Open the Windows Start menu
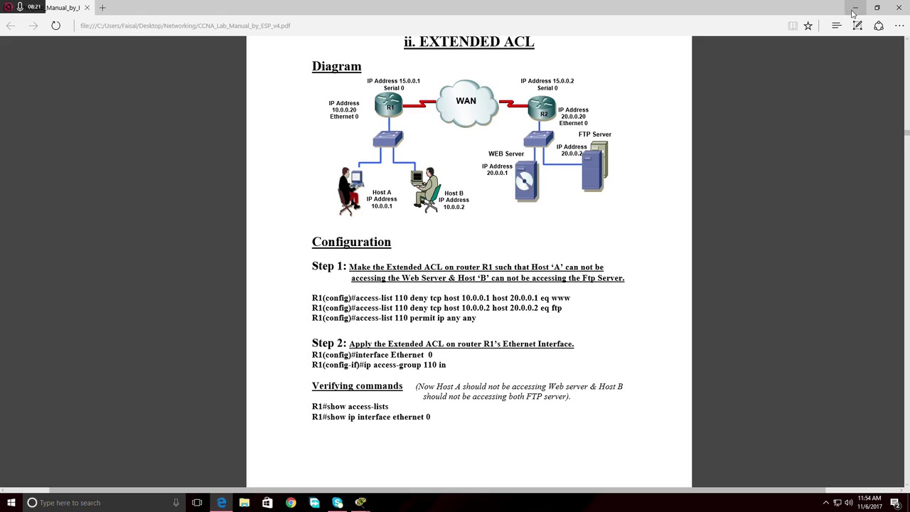Image resolution: width=910 pixels, height=512 pixels. [x=11, y=503]
